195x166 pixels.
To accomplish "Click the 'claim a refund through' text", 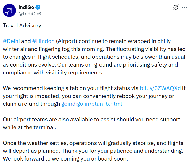I will point(31,104).
